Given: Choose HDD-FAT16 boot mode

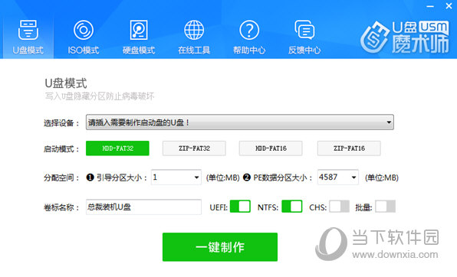Looking at the screenshot, I should click(271, 148).
